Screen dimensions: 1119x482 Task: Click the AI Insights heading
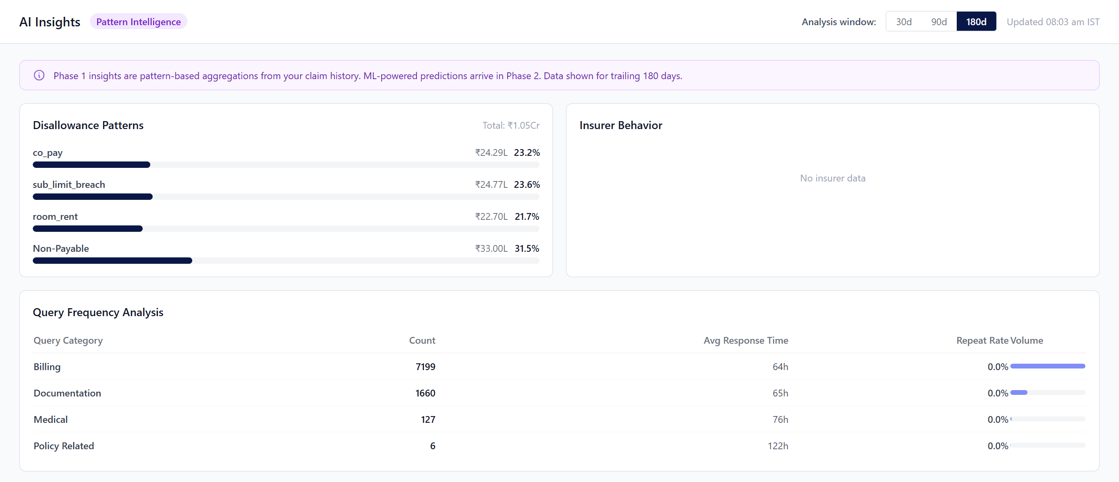click(x=50, y=22)
